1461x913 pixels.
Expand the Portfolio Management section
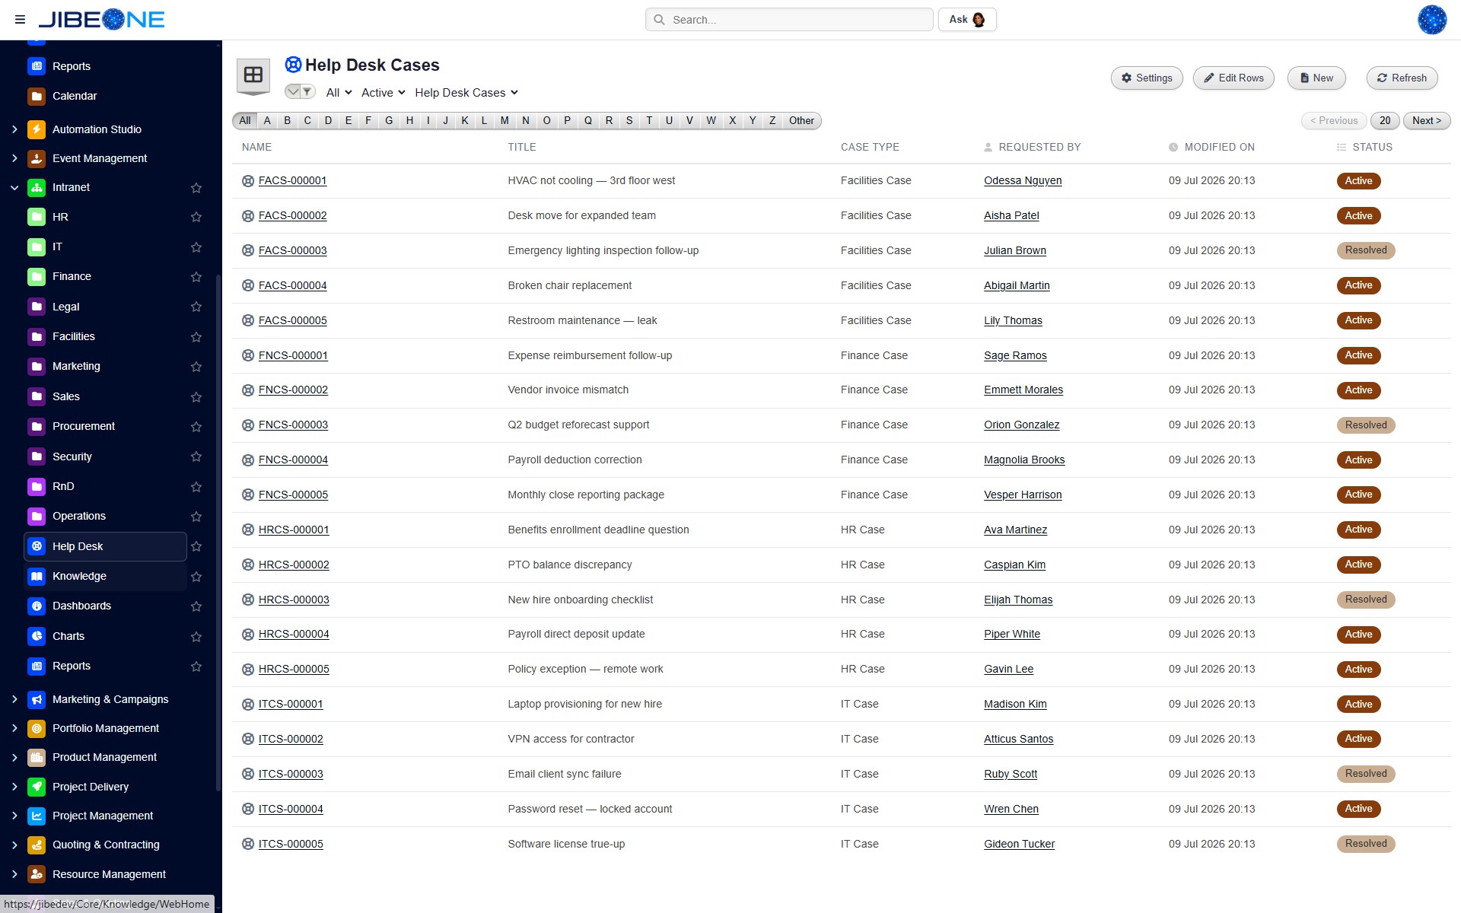pos(14,728)
